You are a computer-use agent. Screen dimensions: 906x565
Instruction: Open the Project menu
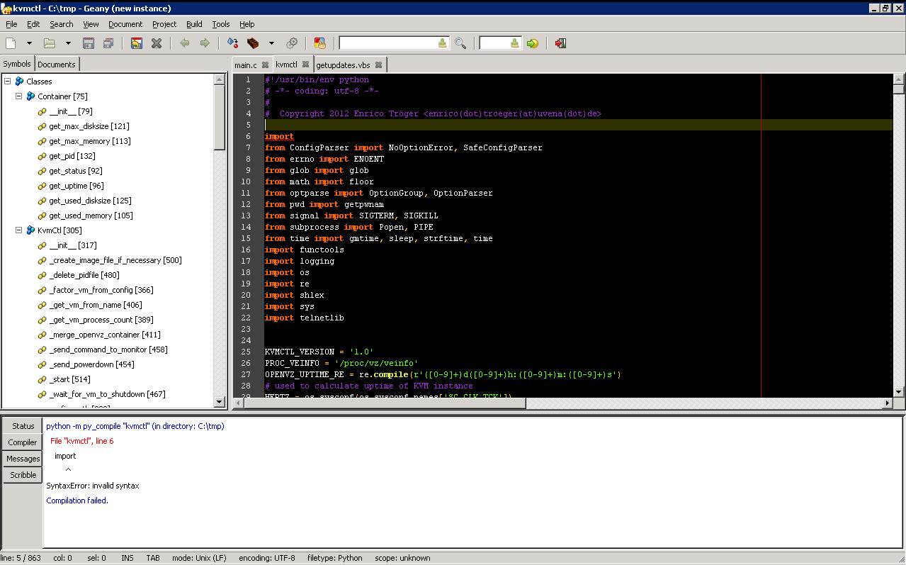[164, 24]
